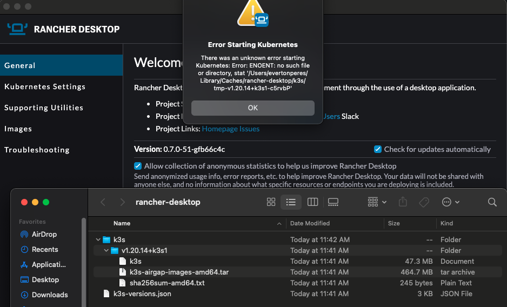Switch Finder to column view
Screen dimensions: 507x307
[x=312, y=202]
